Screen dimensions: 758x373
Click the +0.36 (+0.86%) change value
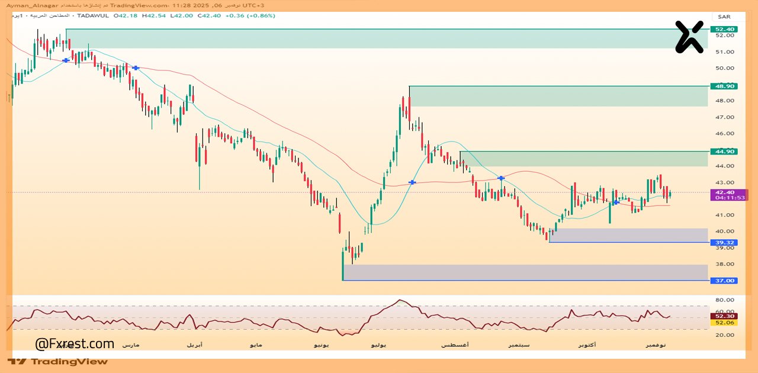250,16
